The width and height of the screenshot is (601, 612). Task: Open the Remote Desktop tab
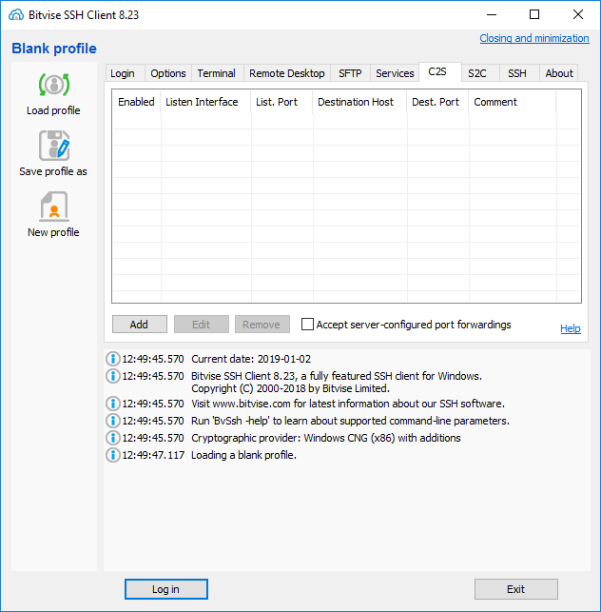287,73
